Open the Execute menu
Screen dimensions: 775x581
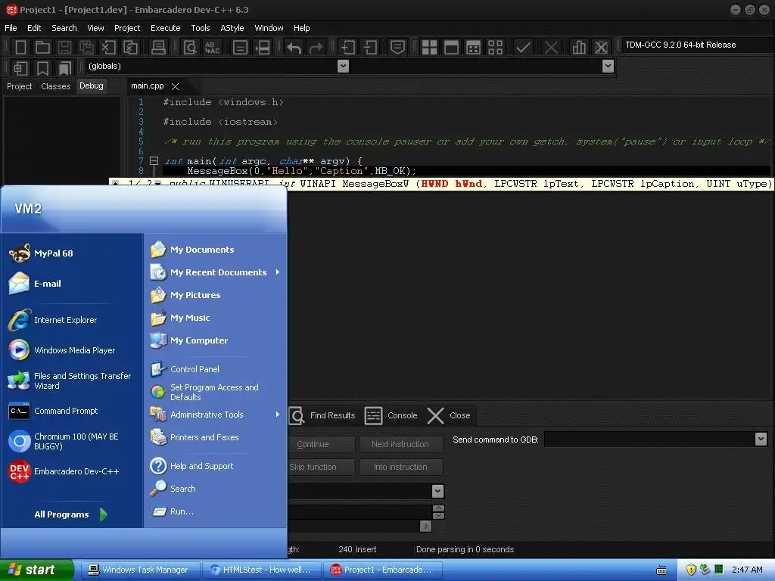165,28
